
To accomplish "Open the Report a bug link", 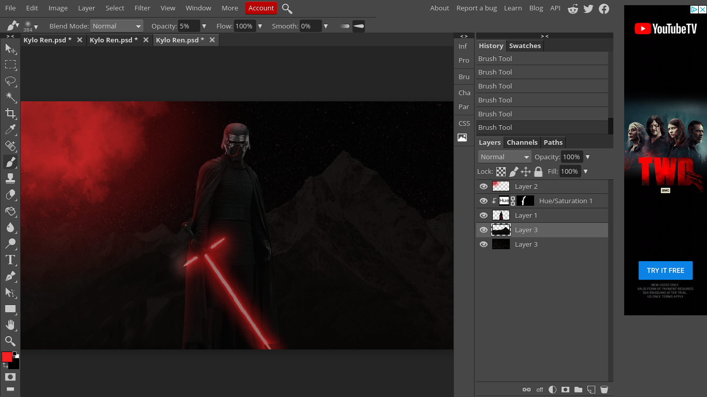I will pos(477,8).
